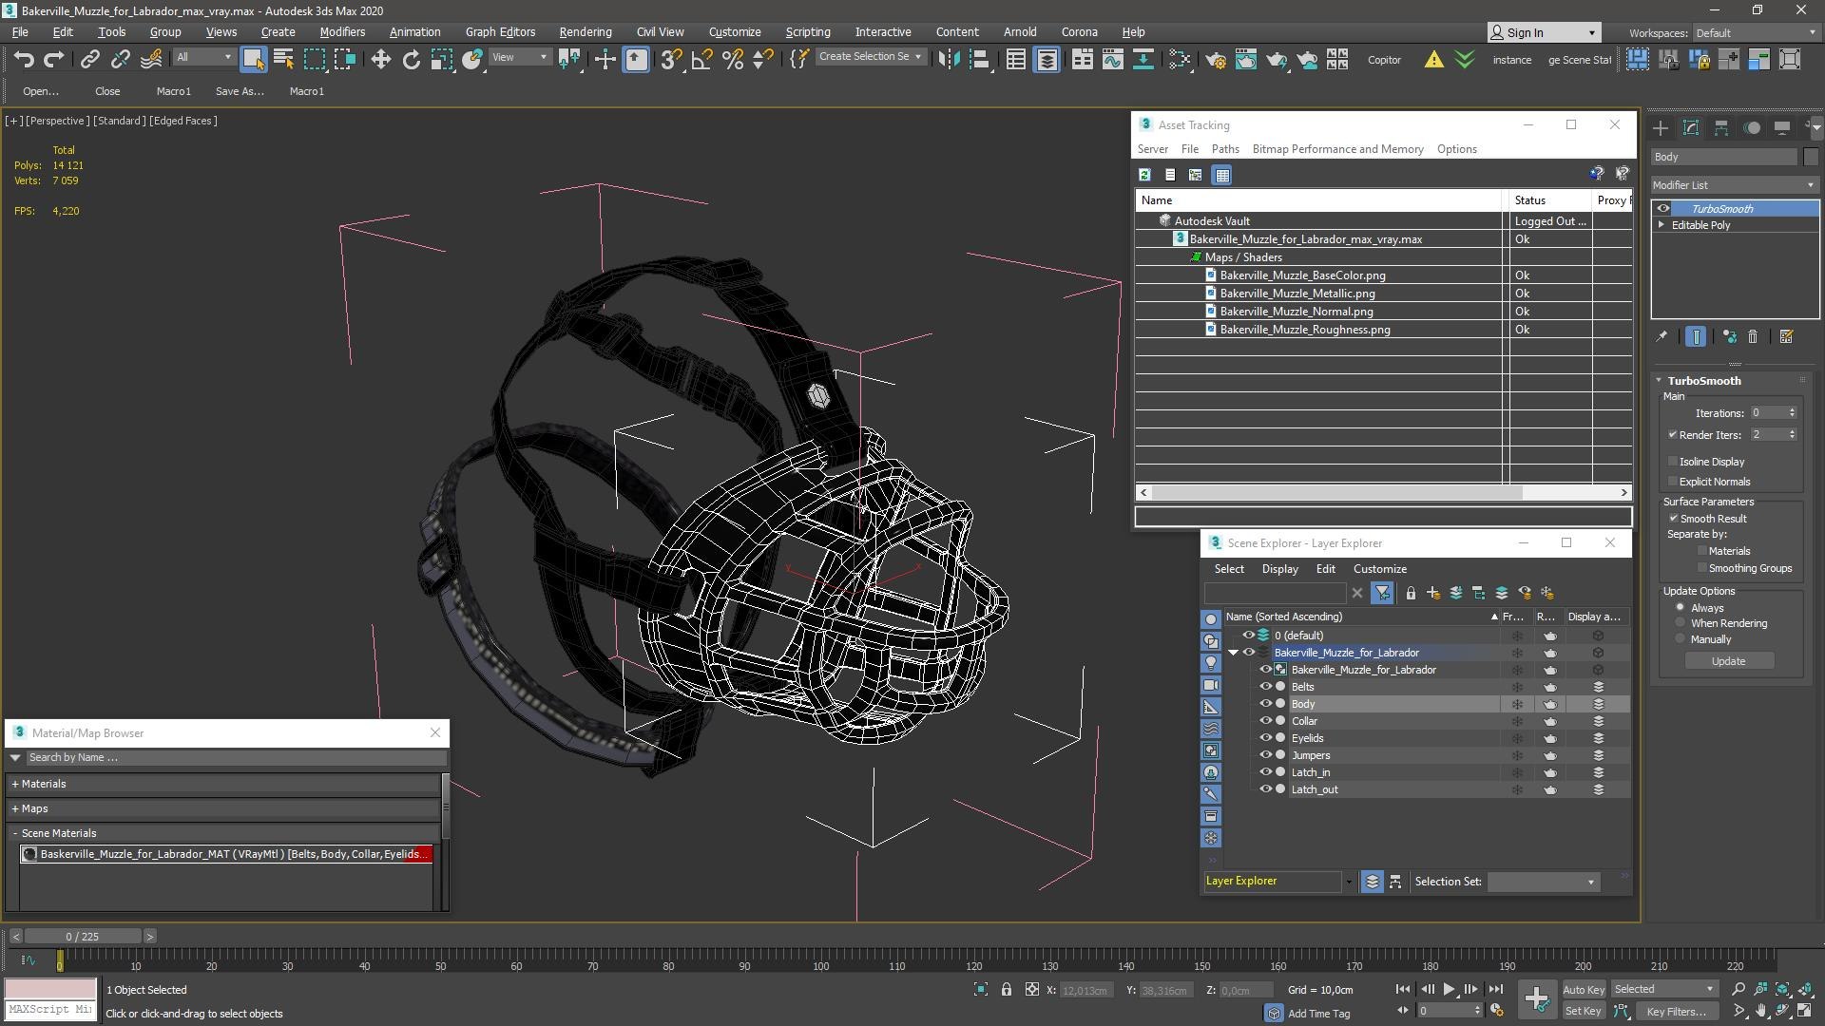Click the object color swatch beside Body name
The image size is (1825, 1026).
[x=1810, y=157]
